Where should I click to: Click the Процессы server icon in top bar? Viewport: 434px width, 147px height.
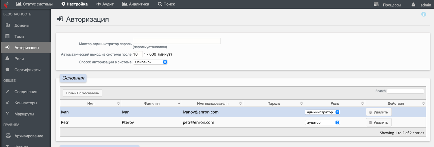376,5
